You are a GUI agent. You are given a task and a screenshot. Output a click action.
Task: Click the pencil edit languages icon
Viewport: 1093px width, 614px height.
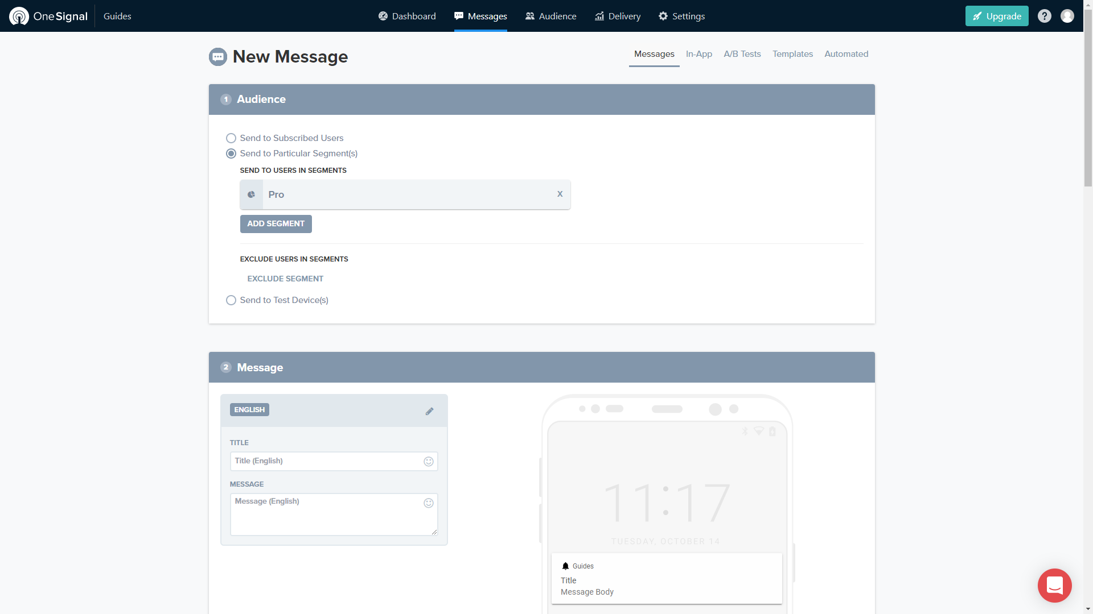coord(430,411)
